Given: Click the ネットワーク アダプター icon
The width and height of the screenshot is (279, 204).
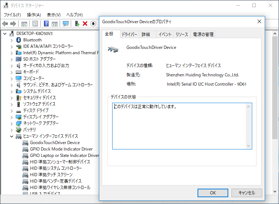Looking at the screenshot, I should (19, 123).
